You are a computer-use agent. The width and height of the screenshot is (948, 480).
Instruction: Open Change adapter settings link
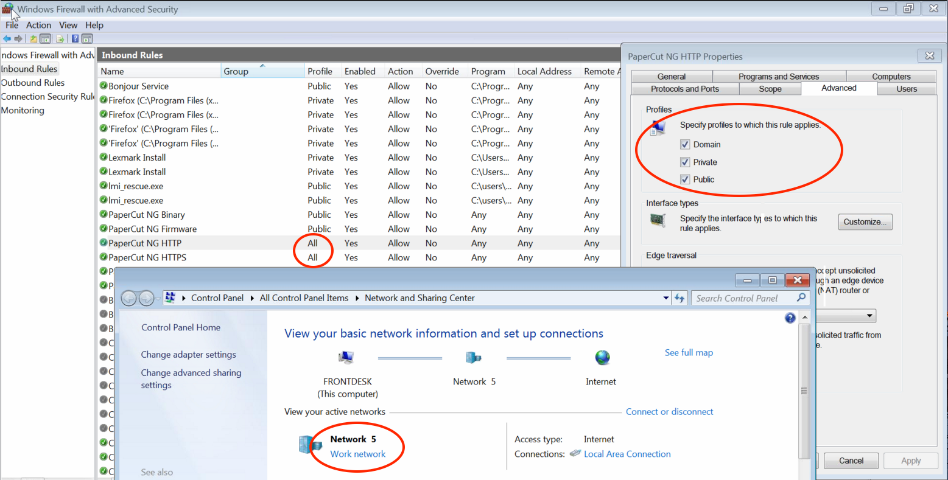pyautogui.click(x=188, y=355)
